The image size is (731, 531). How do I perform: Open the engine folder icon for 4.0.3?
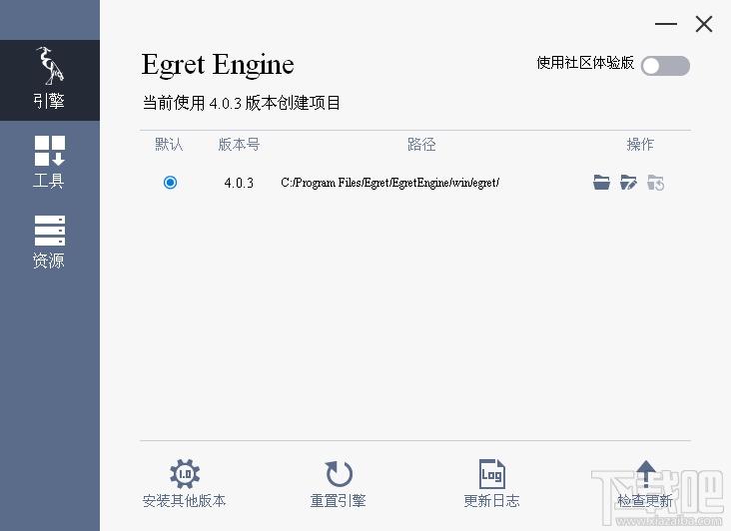(601, 182)
